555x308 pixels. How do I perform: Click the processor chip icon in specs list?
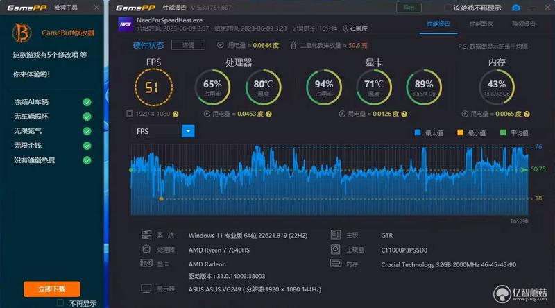[x=146, y=249]
